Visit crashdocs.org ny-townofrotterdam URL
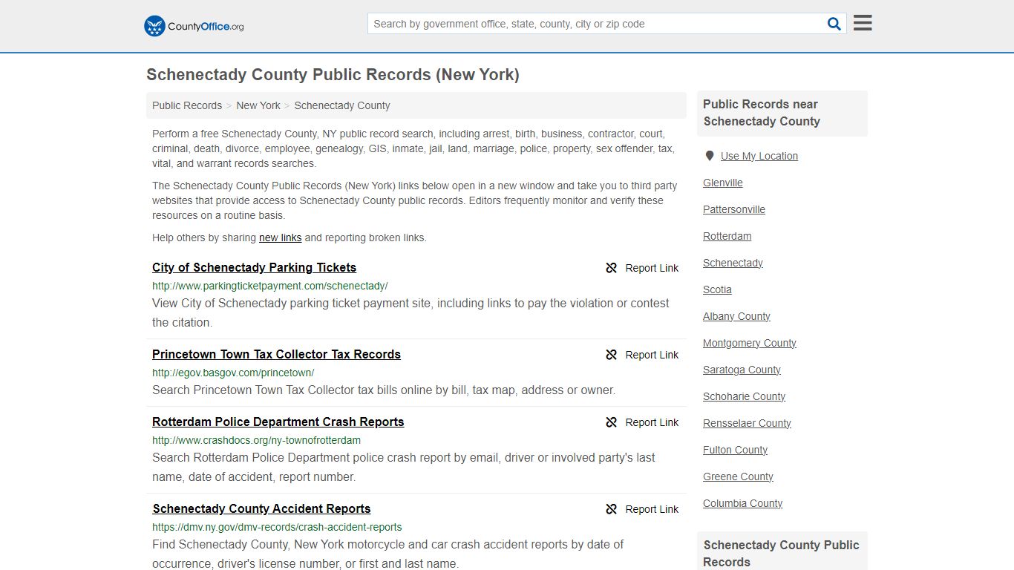This screenshot has height=570, width=1014. [x=256, y=440]
